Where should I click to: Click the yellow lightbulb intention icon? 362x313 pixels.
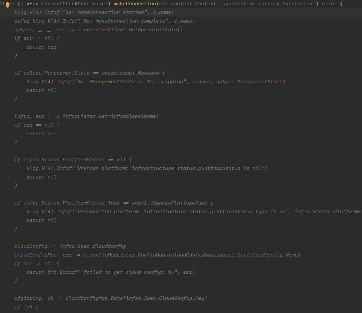(x=8, y=5)
